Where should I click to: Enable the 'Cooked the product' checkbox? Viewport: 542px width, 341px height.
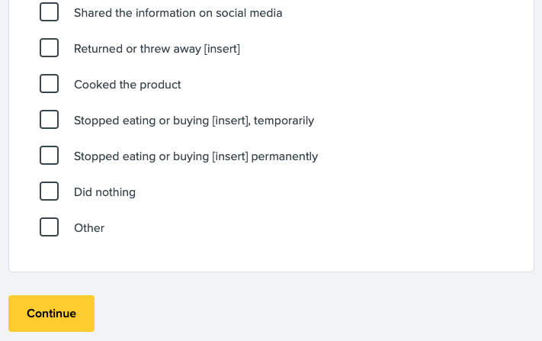[x=50, y=84]
